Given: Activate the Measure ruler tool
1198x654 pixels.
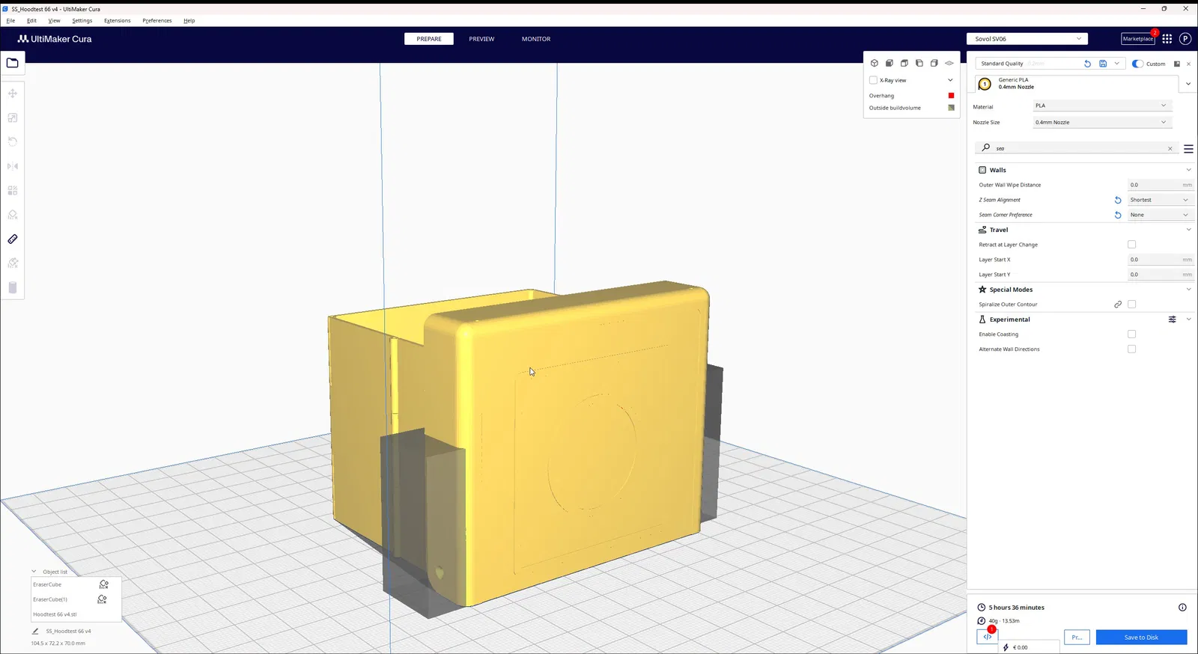Looking at the screenshot, I should [13, 239].
